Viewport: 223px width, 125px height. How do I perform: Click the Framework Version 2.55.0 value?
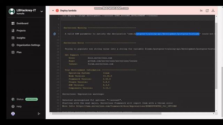click(107, 79)
